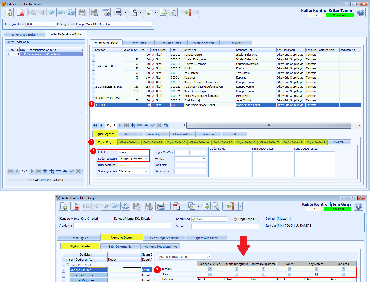Open Kabul/Red dropdown in İşlem Girişi
This screenshot has width=370, height=289.
pyautogui.click(x=225, y=219)
